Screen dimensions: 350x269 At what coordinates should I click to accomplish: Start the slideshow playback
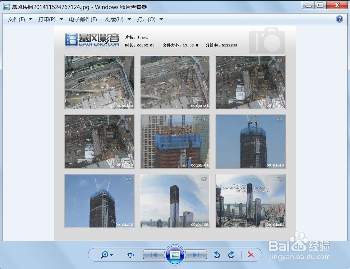[x=175, y=255]
